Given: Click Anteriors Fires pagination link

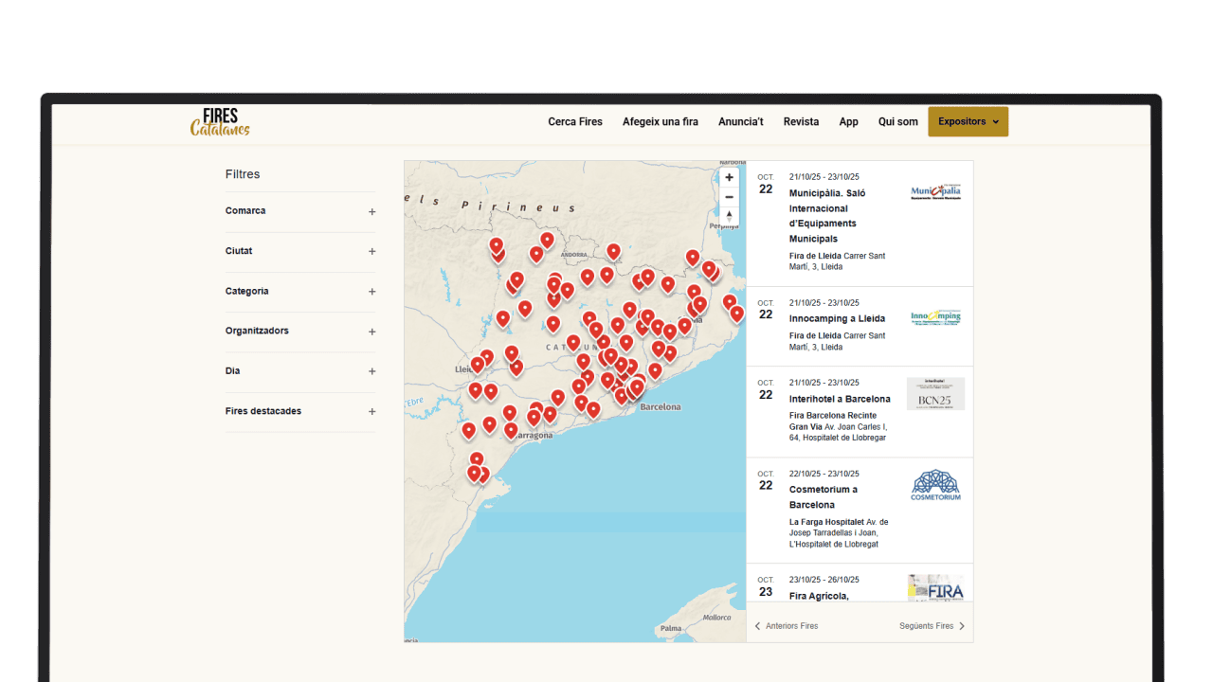Looking at the screenshot, I should click(x=787, y=626).
